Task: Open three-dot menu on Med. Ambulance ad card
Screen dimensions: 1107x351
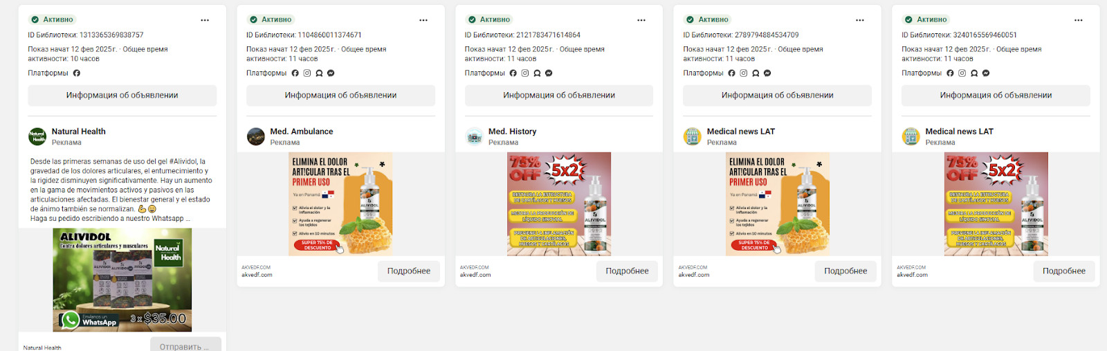Action: coord(423,20)
